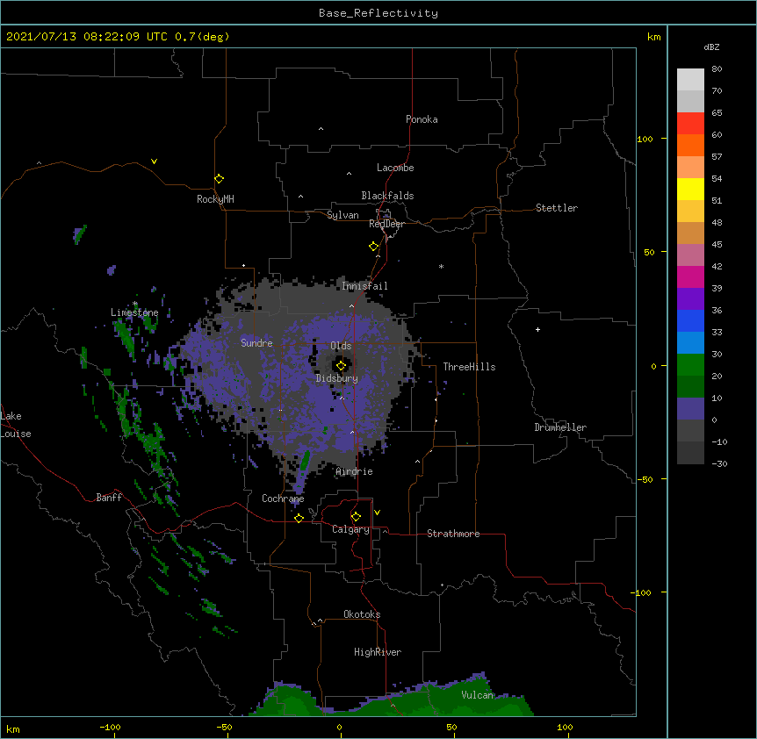This screenshot has width=757, height=739.
Task: Click the Stettler city label
Action: tap(557, 208)
